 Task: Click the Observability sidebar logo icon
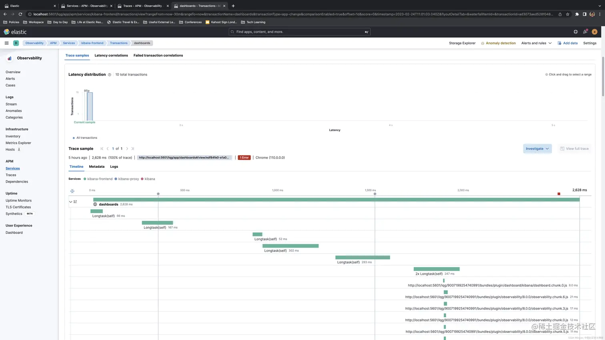(9, 58)
